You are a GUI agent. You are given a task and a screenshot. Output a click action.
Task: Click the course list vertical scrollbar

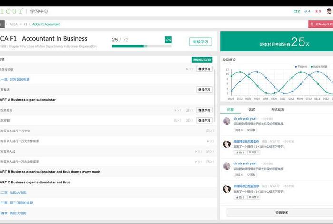215,96
